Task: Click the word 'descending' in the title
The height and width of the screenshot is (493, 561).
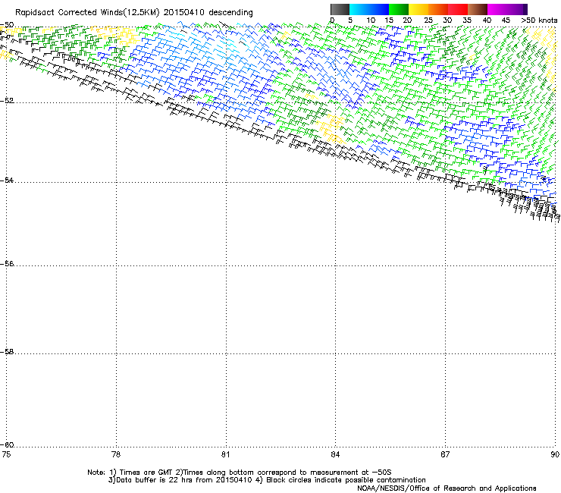Action: tap(230, 13)
